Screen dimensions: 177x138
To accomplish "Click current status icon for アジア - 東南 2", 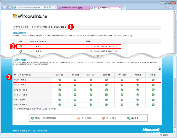I will (21, 51).
